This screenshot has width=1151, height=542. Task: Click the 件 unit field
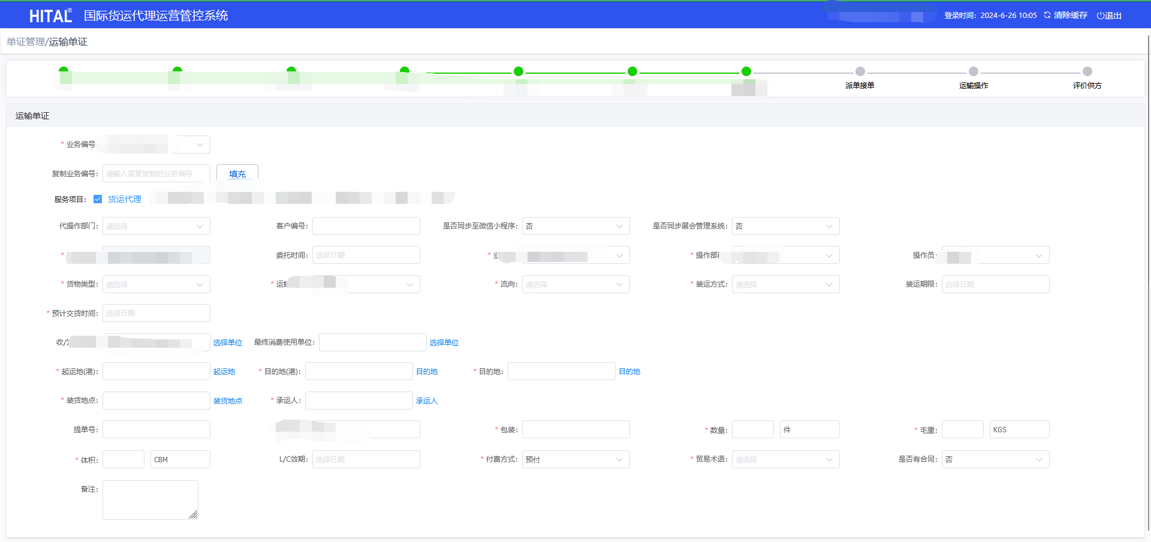[x=810, y=429]
